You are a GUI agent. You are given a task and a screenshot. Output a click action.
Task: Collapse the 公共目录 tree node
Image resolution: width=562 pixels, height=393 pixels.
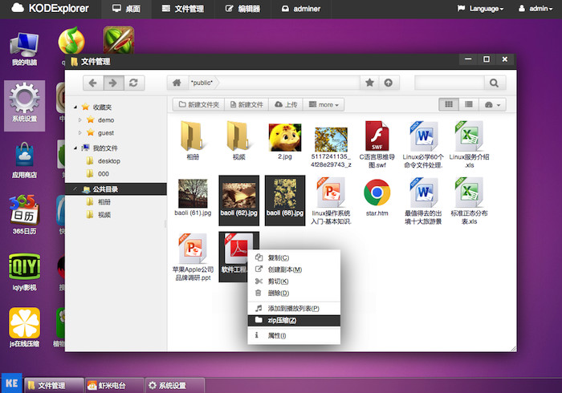pyautogui.click(x=75, y=189)
